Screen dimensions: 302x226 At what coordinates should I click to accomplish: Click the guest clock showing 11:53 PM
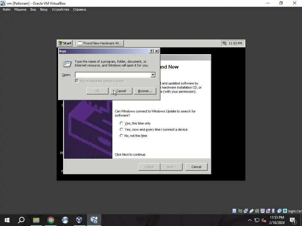[235, 43]
